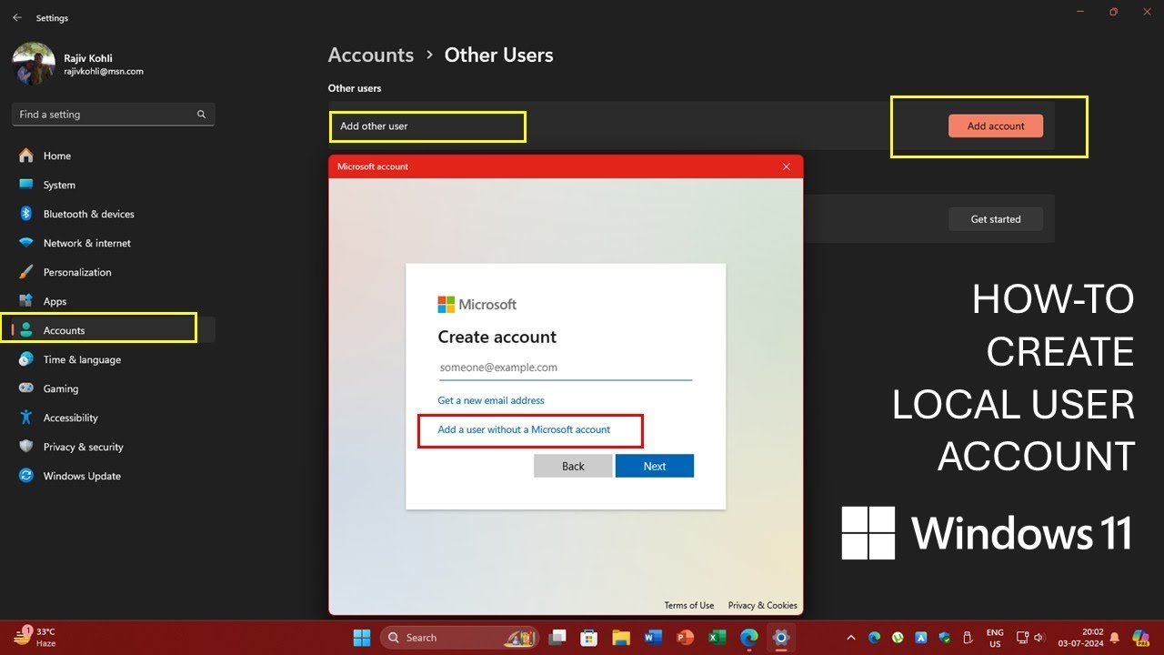
Task: Click the Accounts breadcrumb link
Action: coord(371,55)
